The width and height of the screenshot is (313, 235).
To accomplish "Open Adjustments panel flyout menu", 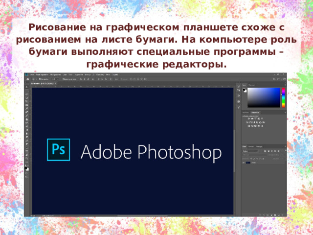I will [285, 113].
